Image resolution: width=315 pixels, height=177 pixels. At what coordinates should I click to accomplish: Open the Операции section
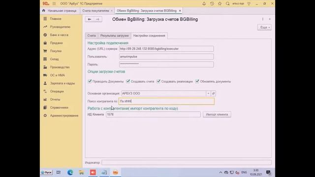[57, 91]
